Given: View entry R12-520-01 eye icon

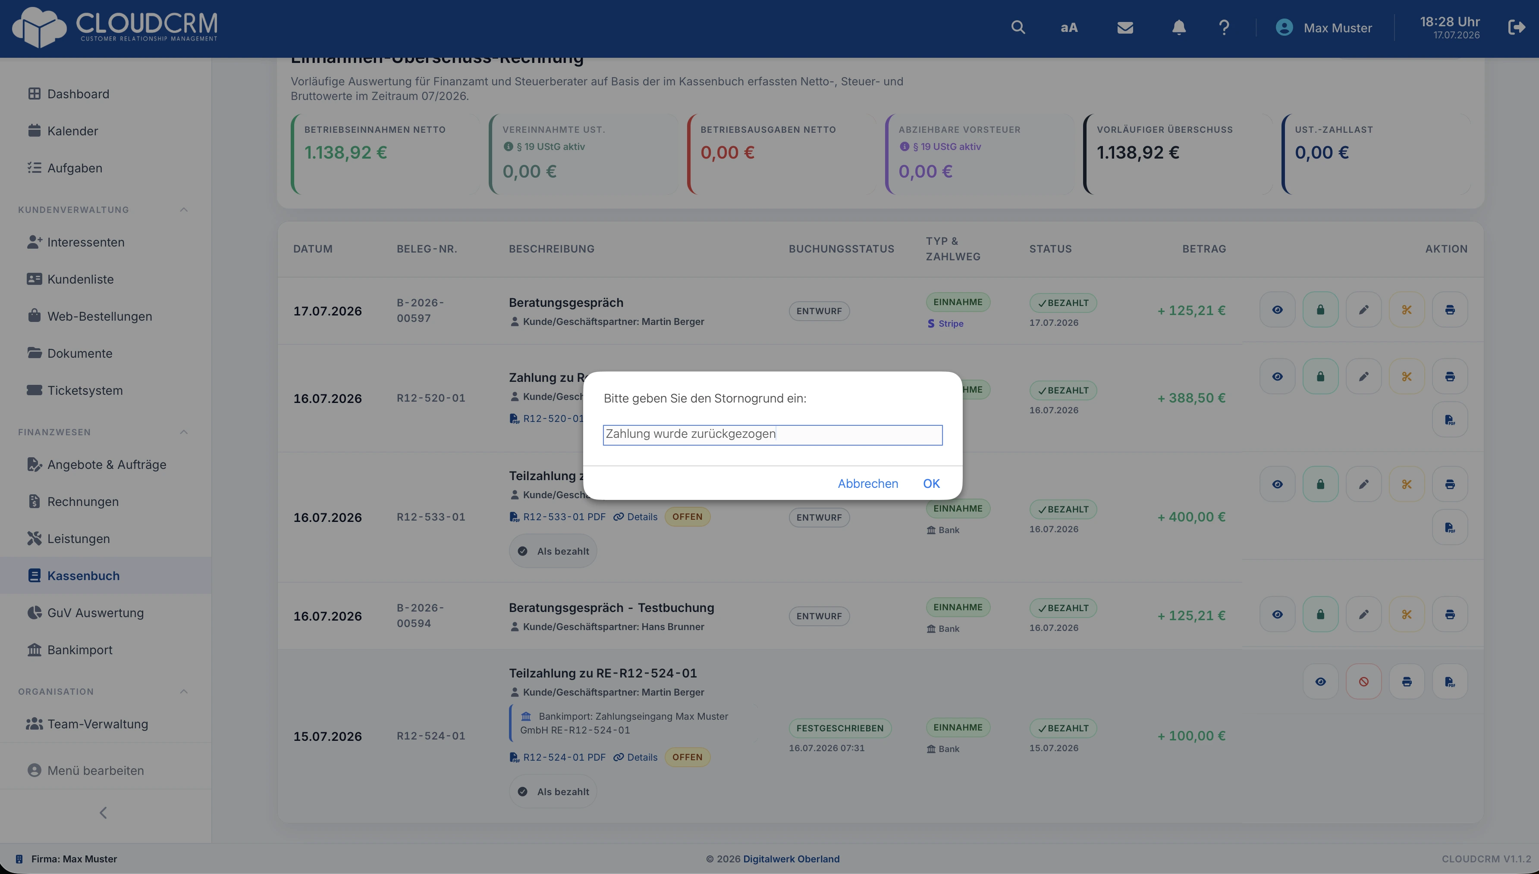Looking at the screenshot, I should click(1277, 376).
